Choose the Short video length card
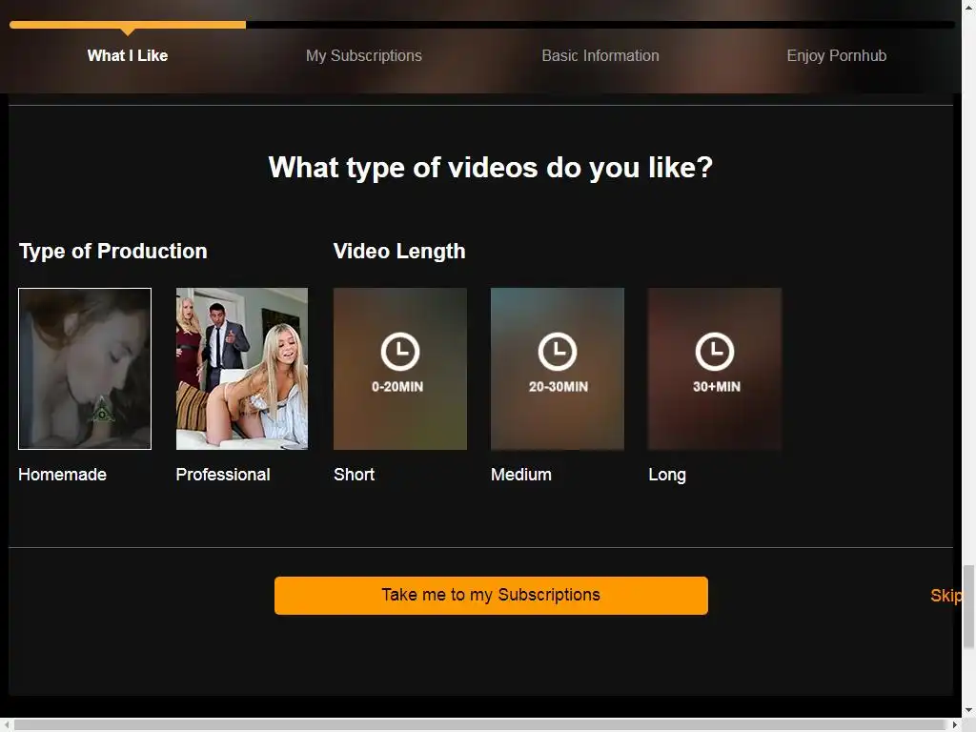This screenshot has width=976, height=732. pos(399,369)
